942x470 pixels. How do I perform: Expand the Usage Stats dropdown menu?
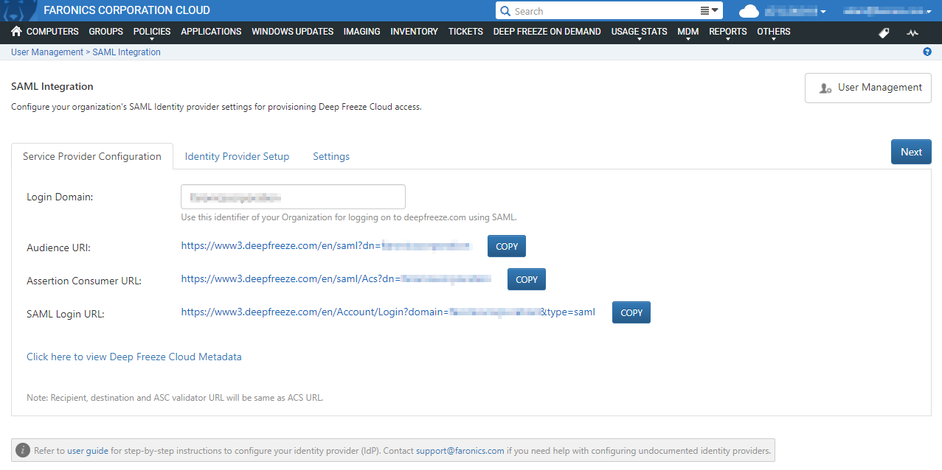639,33
